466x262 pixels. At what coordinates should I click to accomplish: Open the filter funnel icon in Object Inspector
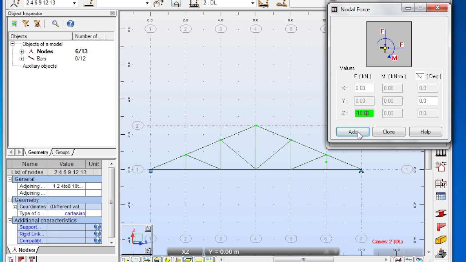point(25,24)
